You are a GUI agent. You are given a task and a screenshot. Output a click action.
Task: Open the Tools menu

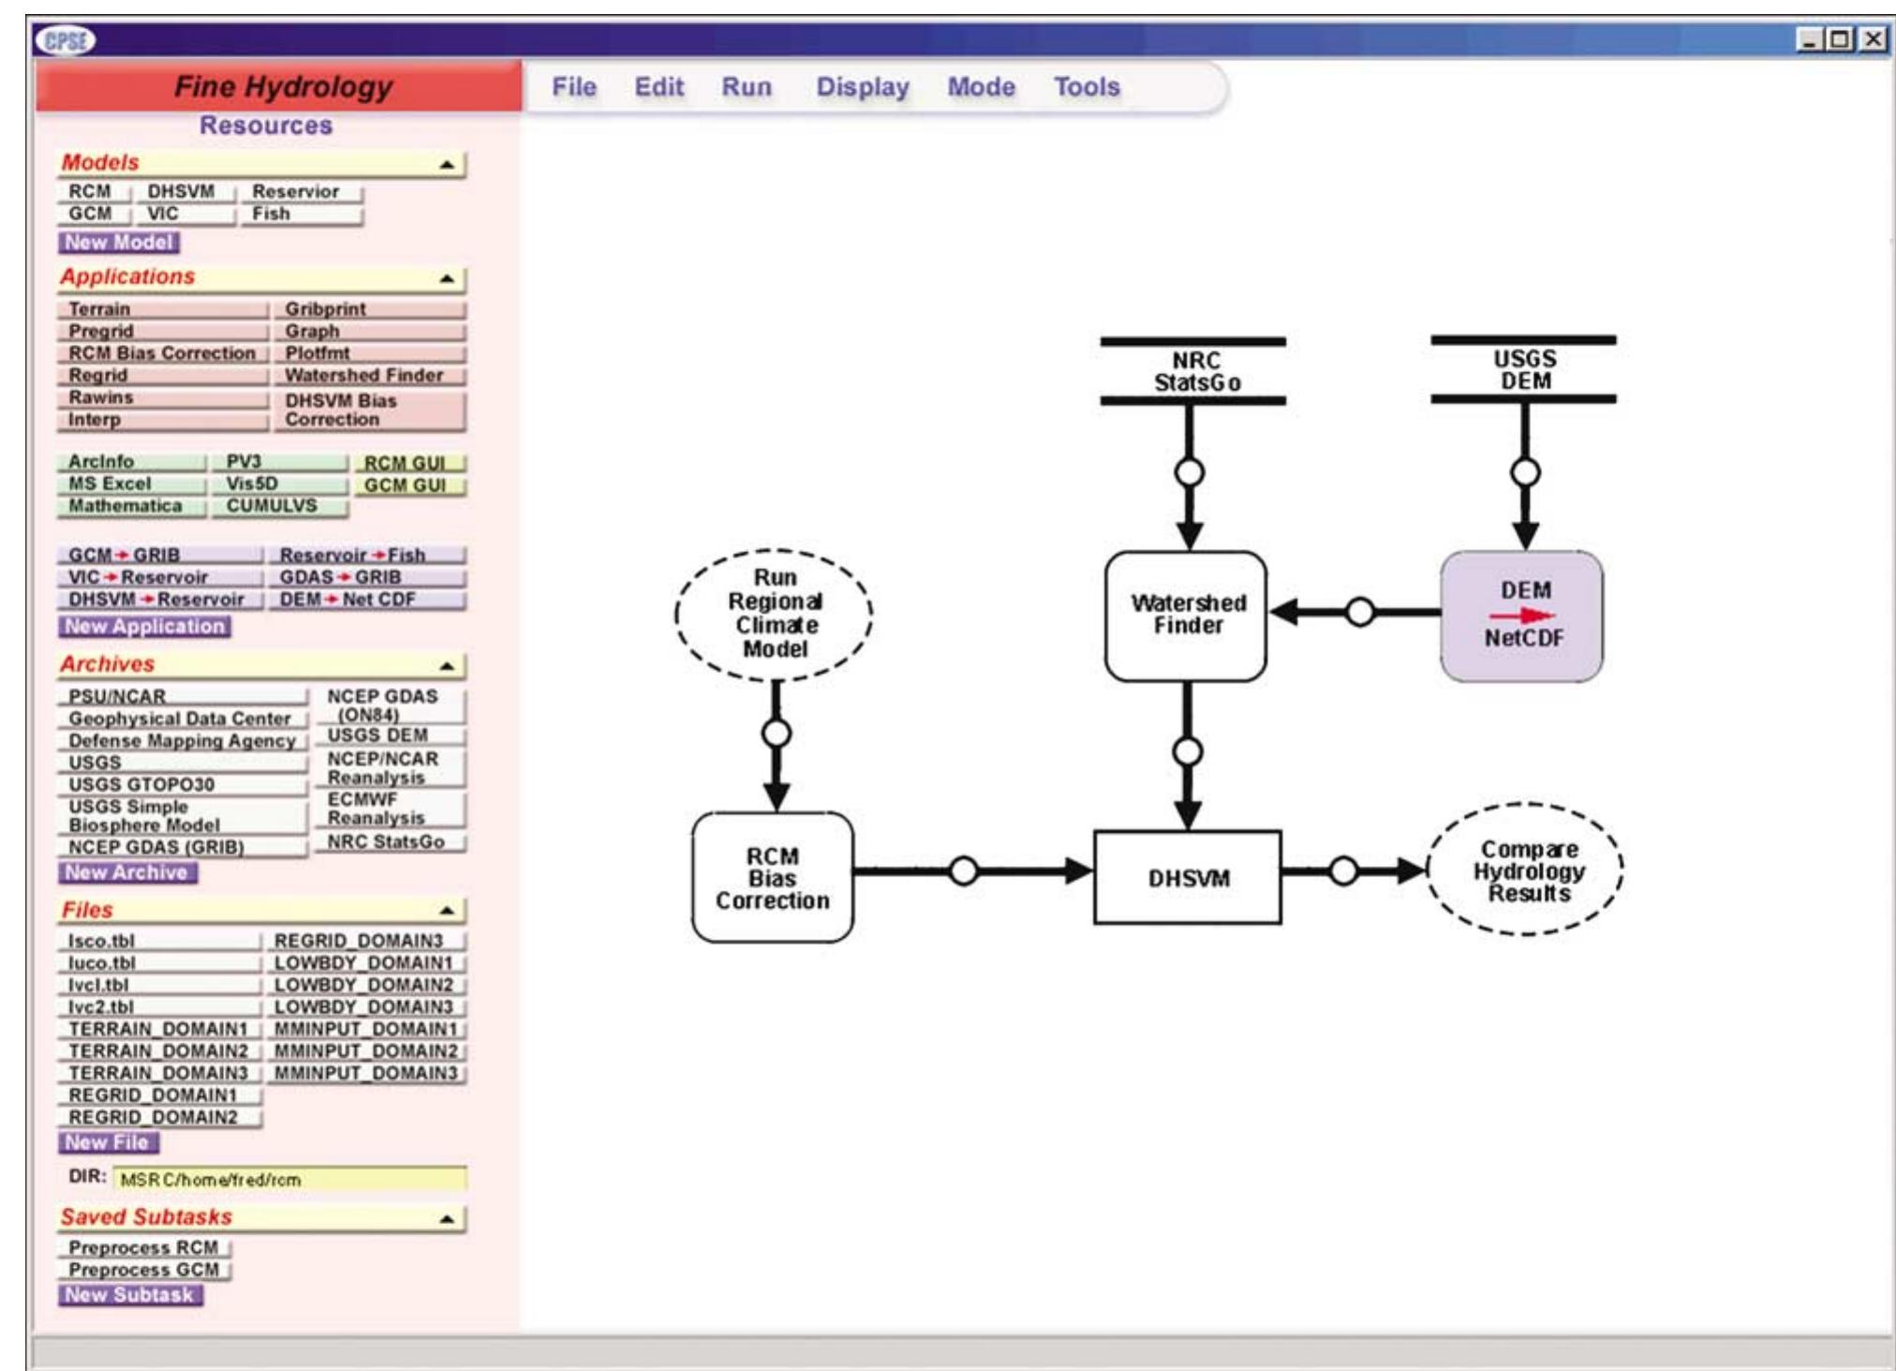1087,87
